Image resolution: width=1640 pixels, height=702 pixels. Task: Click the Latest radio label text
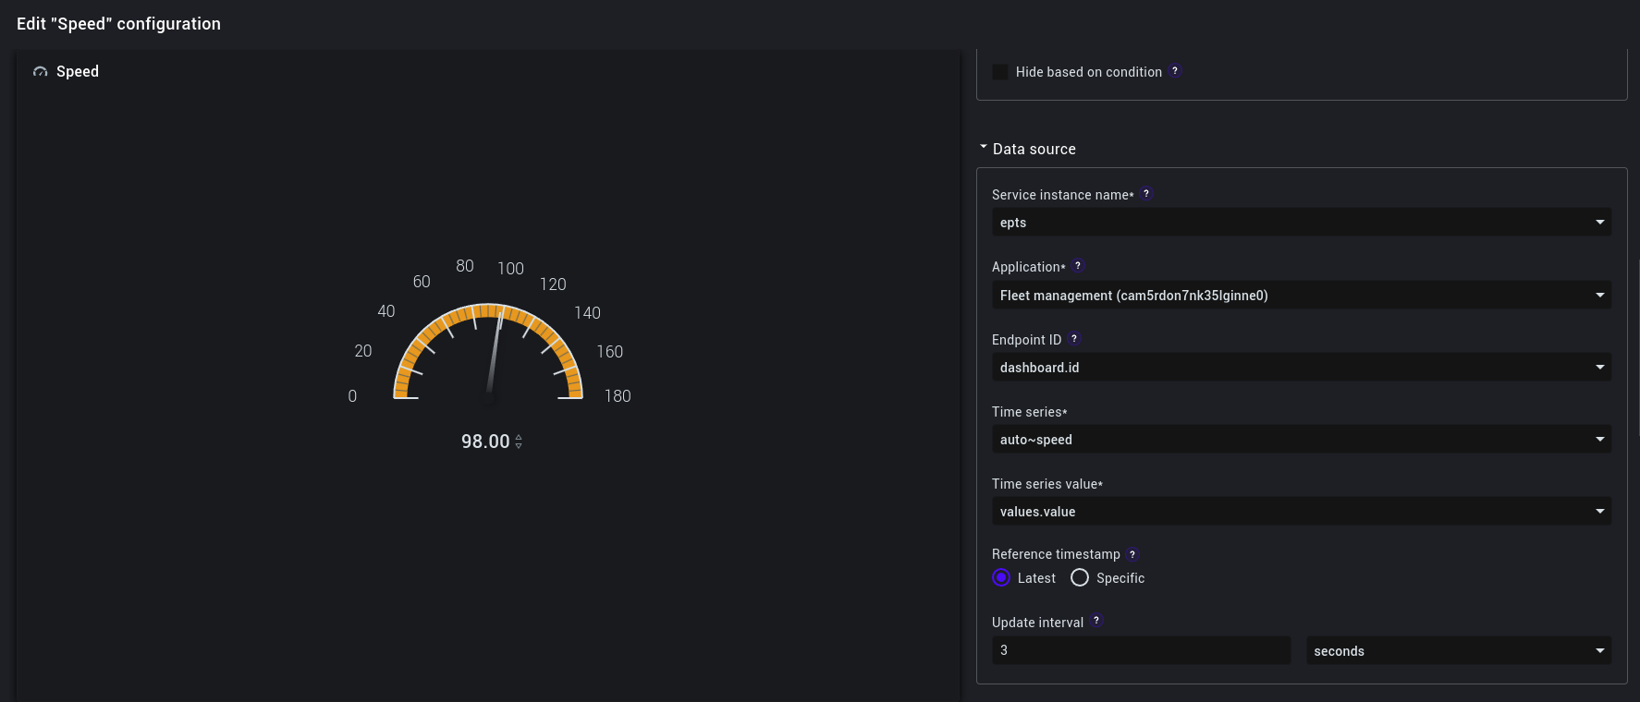[x=1036, y=578]
